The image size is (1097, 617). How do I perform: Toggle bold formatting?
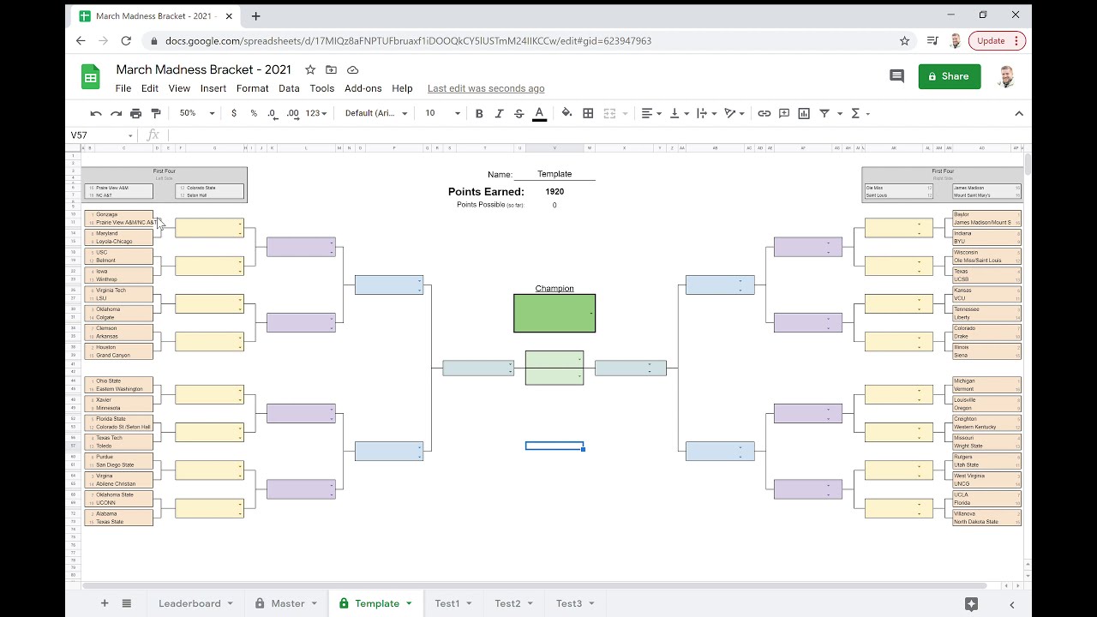click(x=479, y=113)
